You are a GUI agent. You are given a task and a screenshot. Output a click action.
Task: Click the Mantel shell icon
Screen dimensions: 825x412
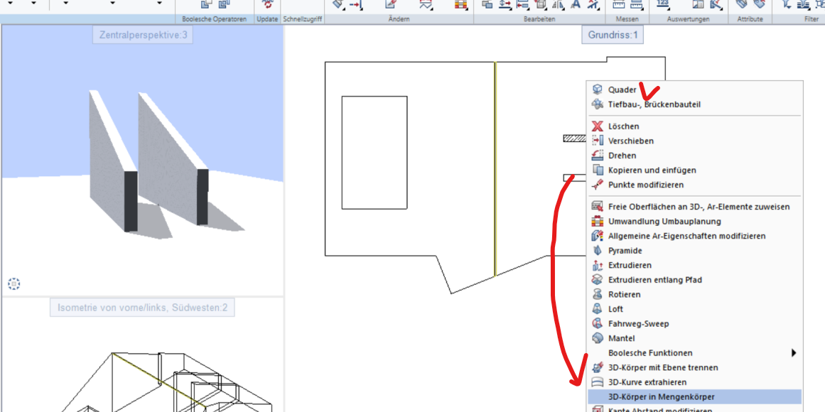click(598, 338)
